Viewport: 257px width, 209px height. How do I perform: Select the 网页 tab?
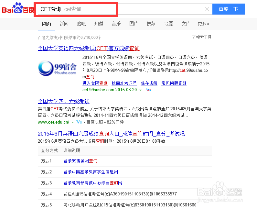pos(47,24)
